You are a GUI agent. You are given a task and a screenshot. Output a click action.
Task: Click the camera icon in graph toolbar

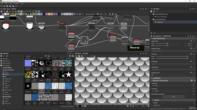coord(7,12)
